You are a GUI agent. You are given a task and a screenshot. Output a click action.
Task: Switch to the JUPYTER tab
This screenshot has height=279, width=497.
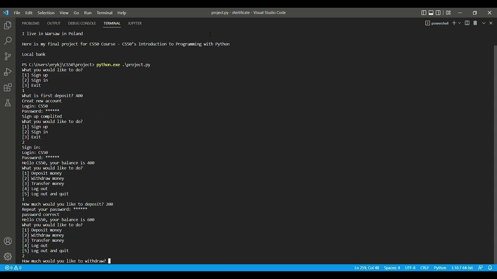[x=135, y=23]
